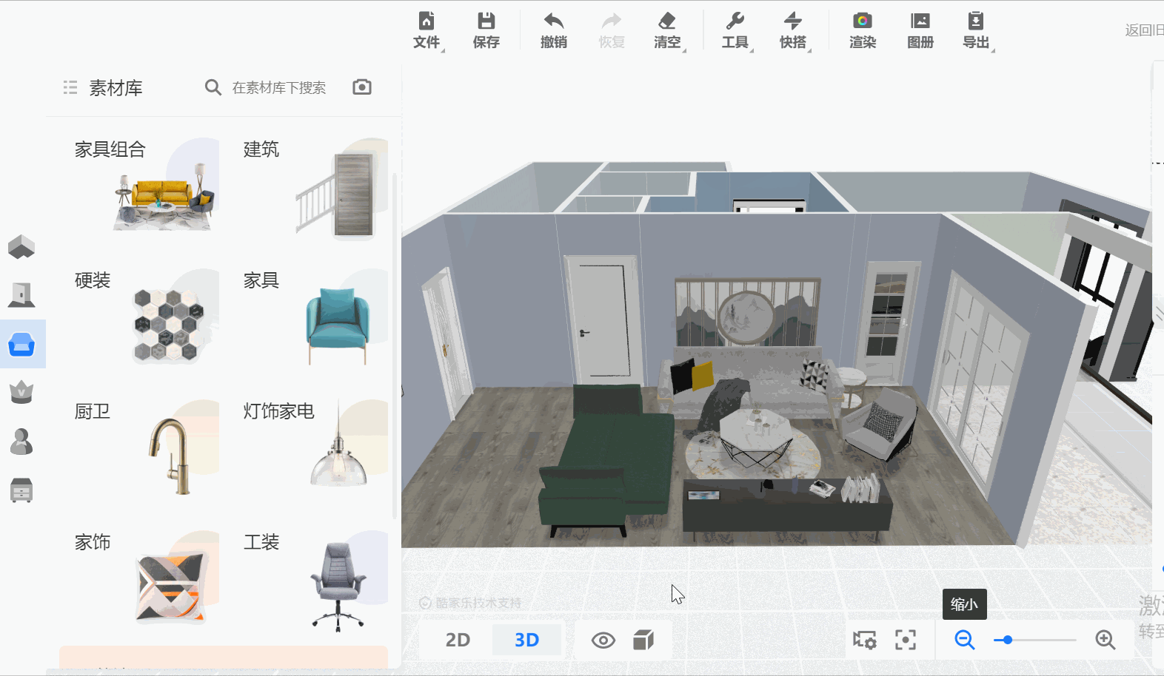Image resolution: width=1164 pixels, height=676 pixels.
Task: Click the 在素材库下搜索 search field
Action: pyautogui.click(x=279, y=88)
